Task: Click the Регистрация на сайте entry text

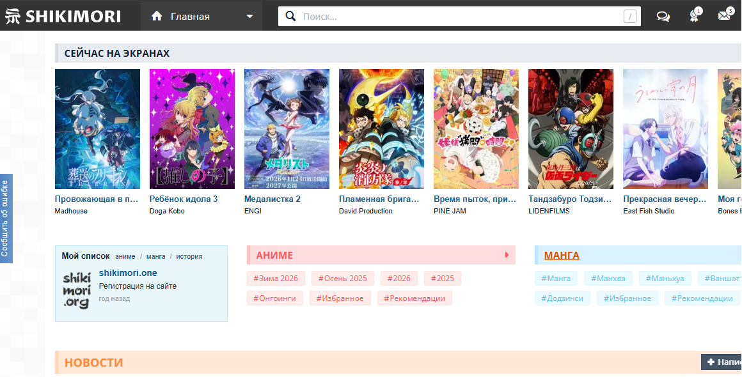Action: 138,286
